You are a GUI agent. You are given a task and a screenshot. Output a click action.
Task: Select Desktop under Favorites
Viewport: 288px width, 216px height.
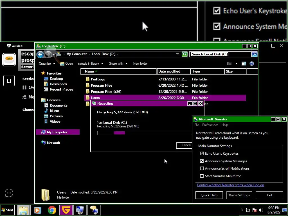click(54, 79)
